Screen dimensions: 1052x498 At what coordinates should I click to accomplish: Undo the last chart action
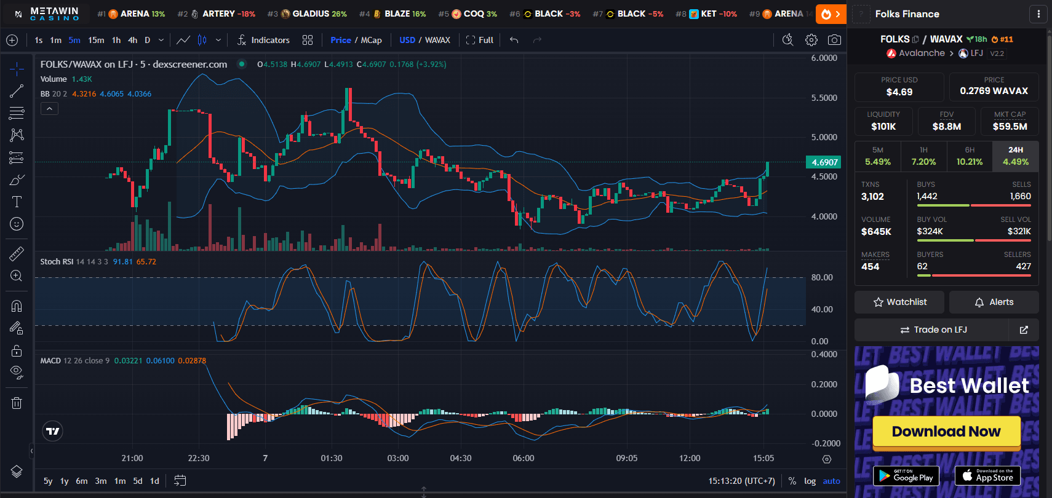(x=514, y=40)
